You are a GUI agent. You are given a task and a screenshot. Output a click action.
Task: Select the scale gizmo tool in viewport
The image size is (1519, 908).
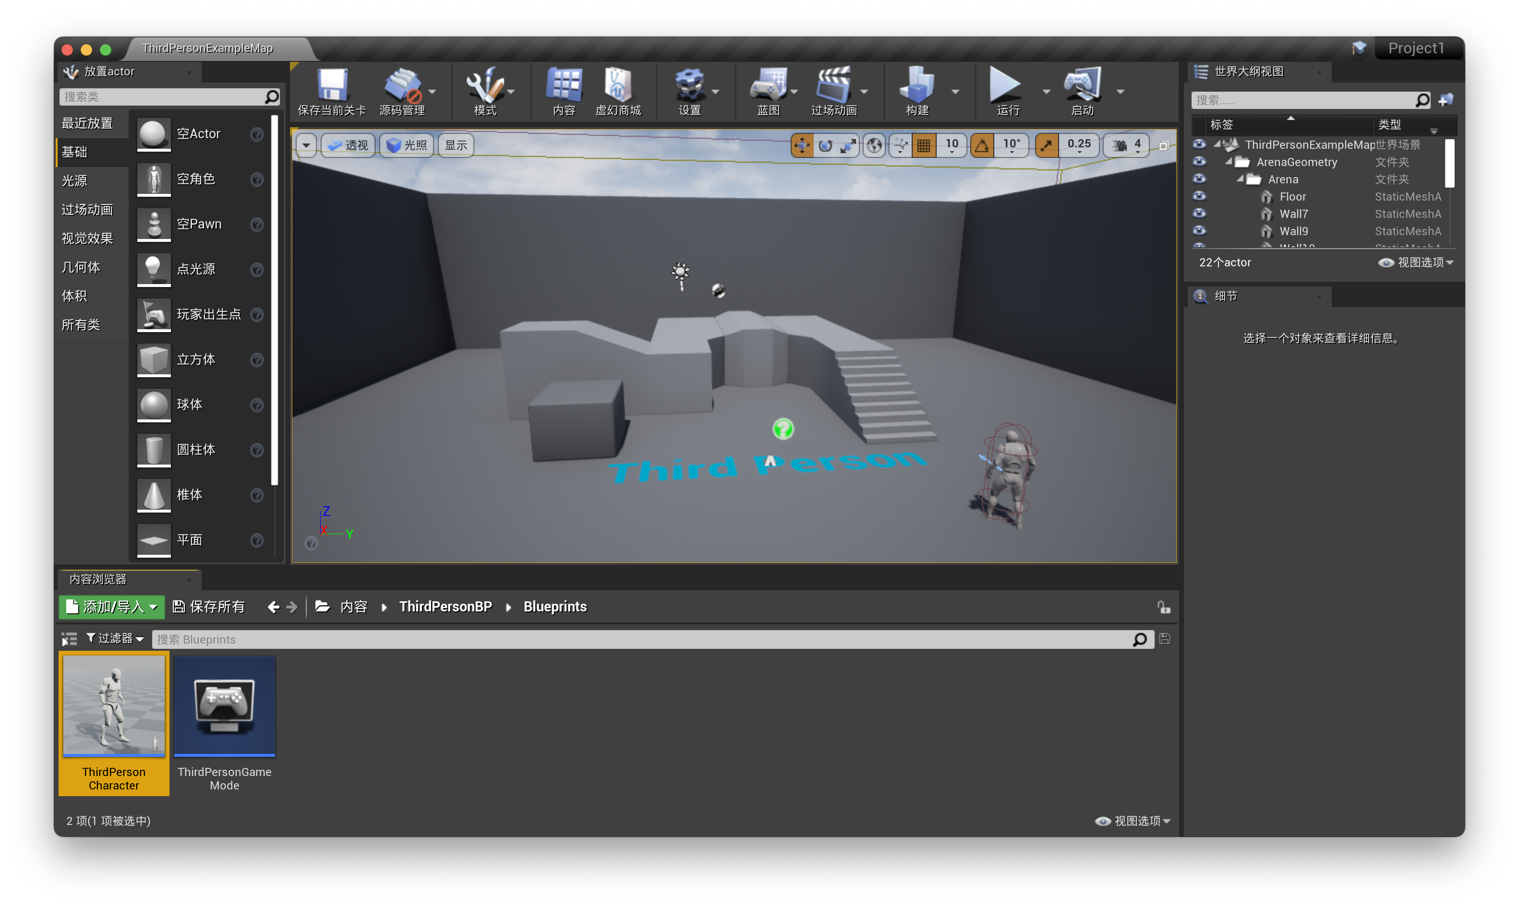pyautogui.click(x=848, y=145)
